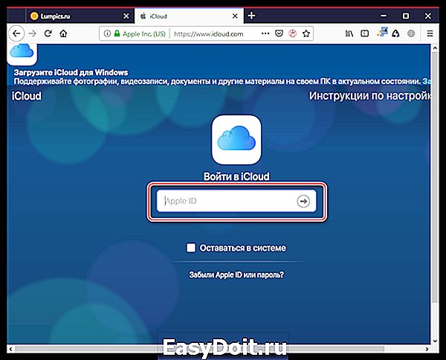The image size is (446, 360).
Task: Open page actions three-dot menu in address bar
Action: pos(265,33)
